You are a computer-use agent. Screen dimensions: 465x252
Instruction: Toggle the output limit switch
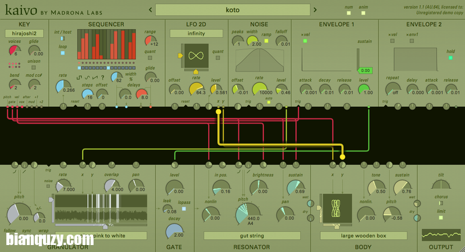441,218
